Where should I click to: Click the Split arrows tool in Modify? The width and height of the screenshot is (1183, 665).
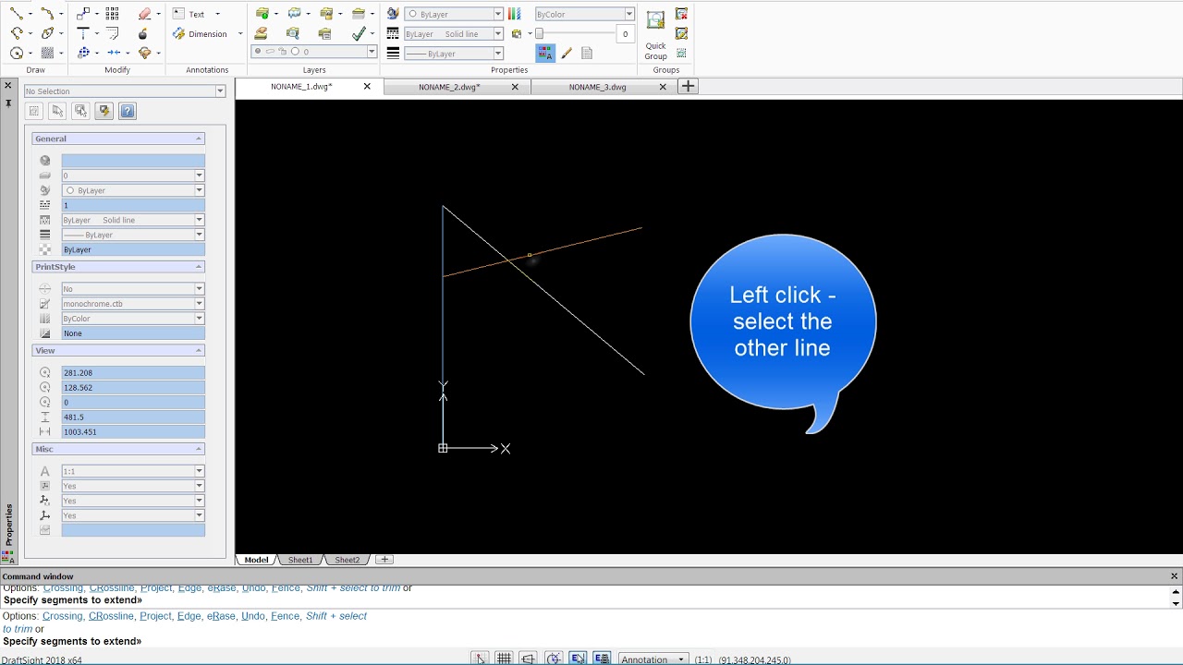[113, 53]
